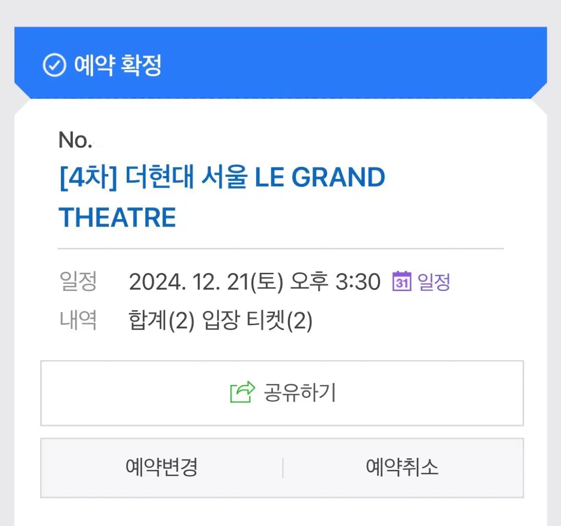The image size is (561, 526).
Task: Click the green share arrow icon
Action: (243, 392)
